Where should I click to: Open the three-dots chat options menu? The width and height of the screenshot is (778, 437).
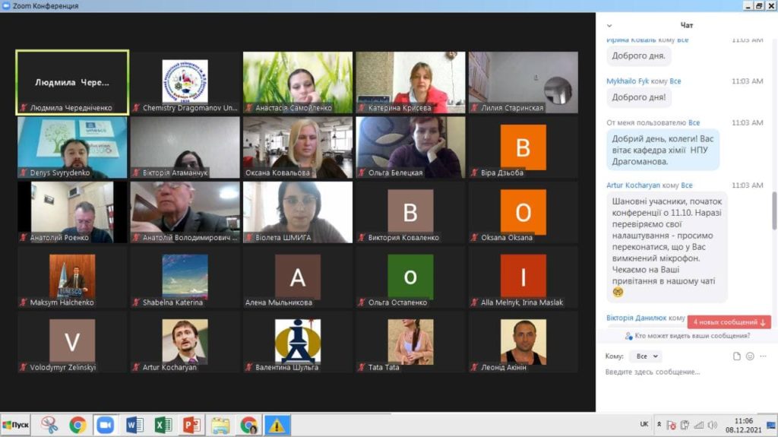pos(764,356)
